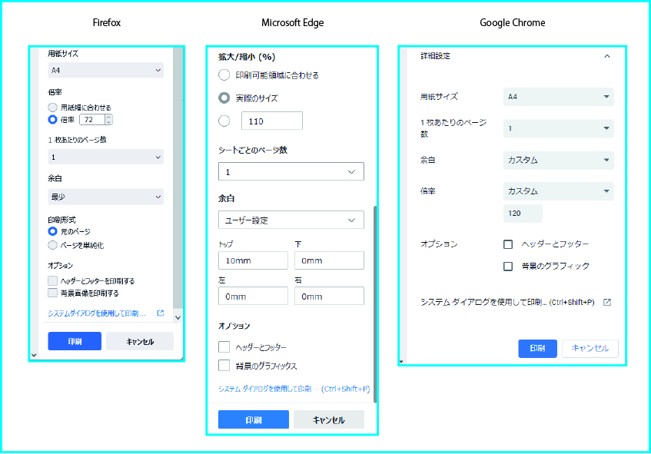Image resolution: width=651 pixels, height=454 pixels.
Task: Click the vertical scrollbar in Edge print panel
Action: click(x=375, y=304)
